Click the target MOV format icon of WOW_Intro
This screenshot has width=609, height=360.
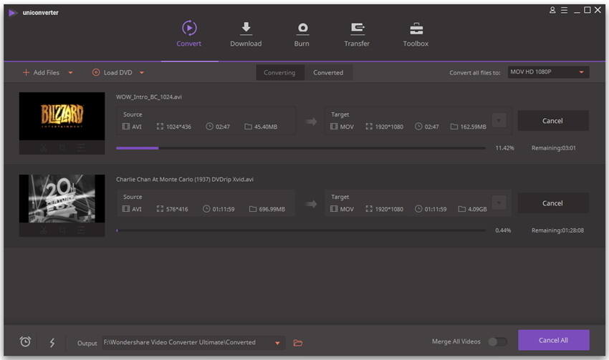(334, 127)
